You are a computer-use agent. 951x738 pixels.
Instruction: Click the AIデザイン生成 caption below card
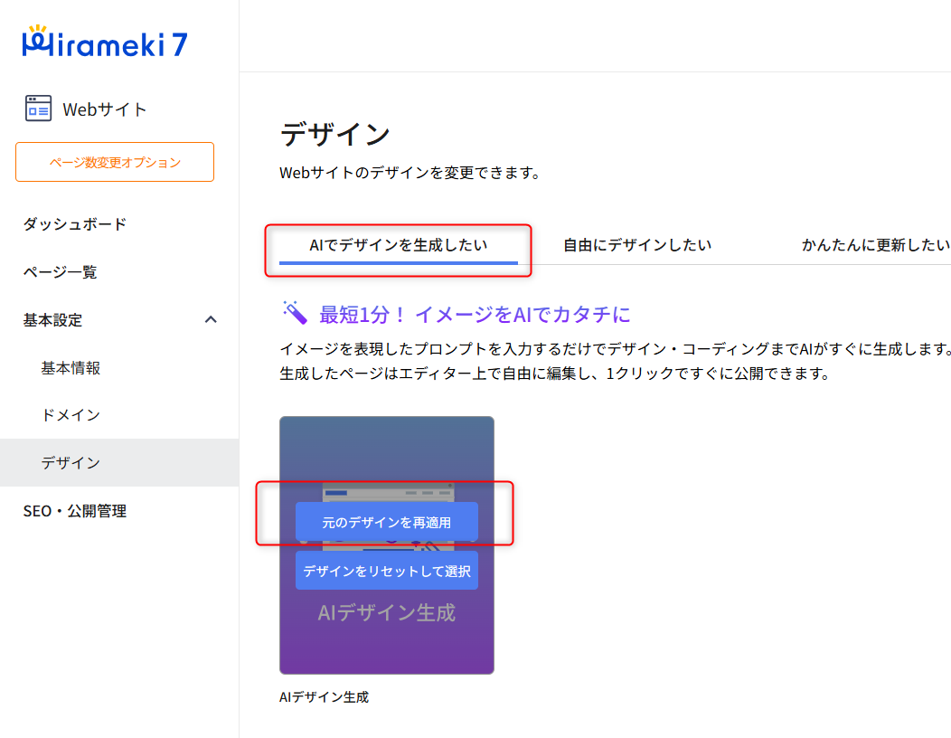coord(324,697)
